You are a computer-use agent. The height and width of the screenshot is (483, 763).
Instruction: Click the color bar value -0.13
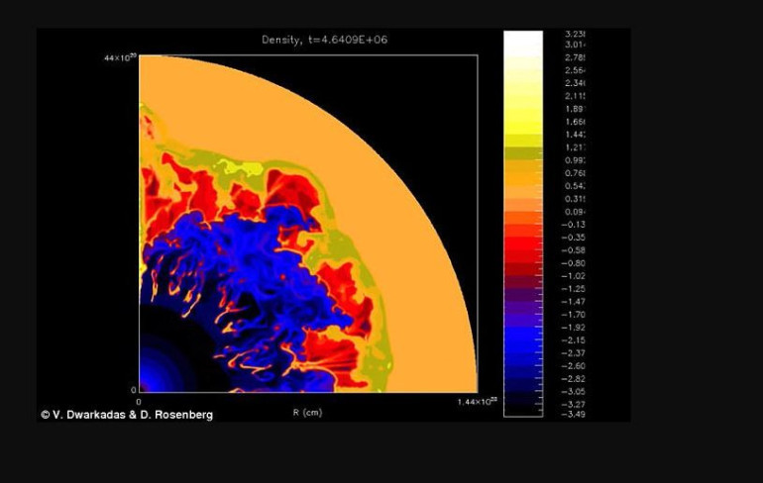point(573,225)
